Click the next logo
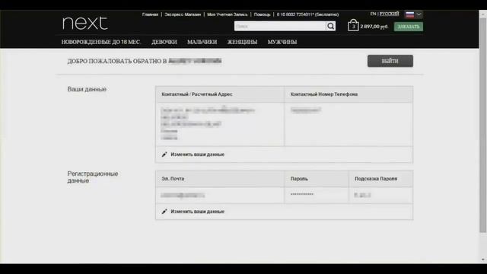Viewport: 487px width, 274px height. 85,24
